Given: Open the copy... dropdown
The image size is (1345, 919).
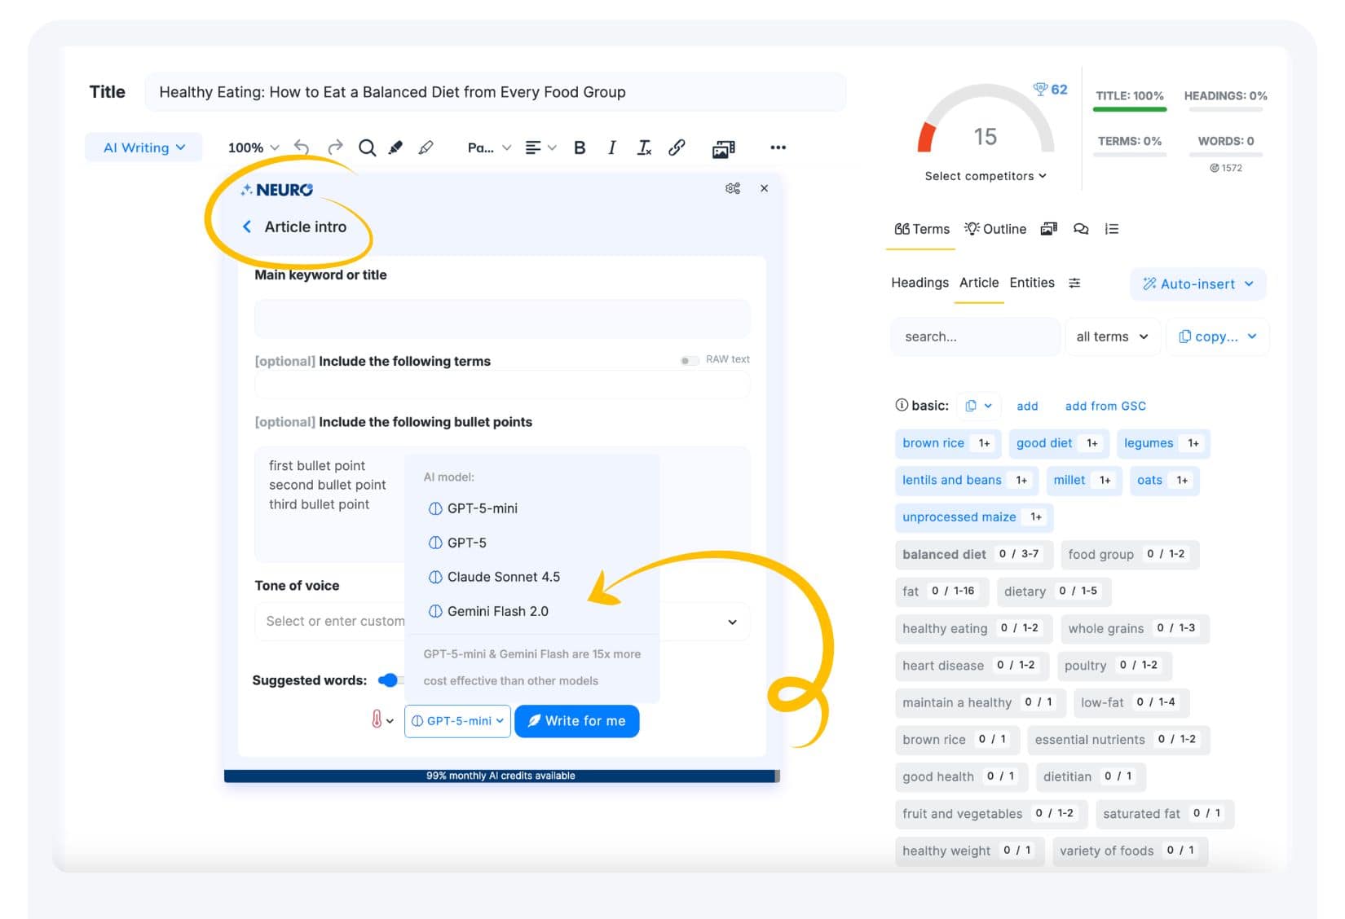Looking at the screenshot, I should click(x=1218, y=336).
